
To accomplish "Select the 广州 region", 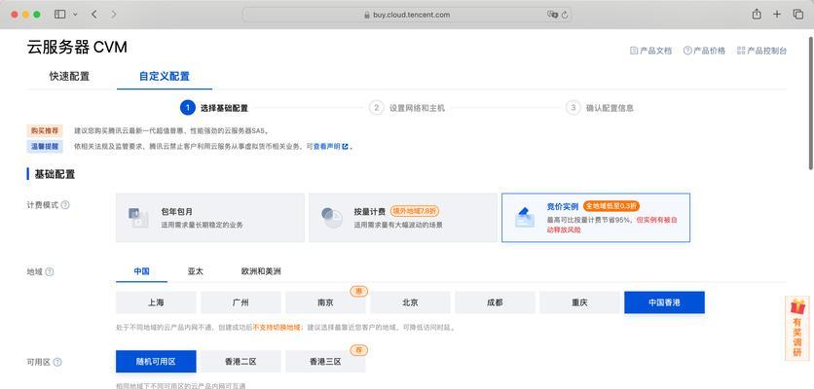I will [x=240, y=302].
